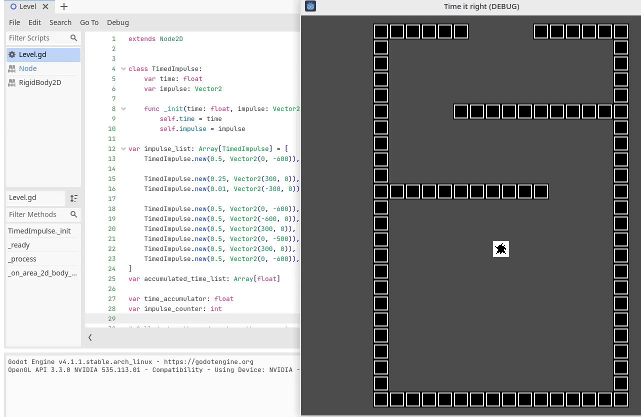Jump to the _ready method

click(x=43, y=245)
